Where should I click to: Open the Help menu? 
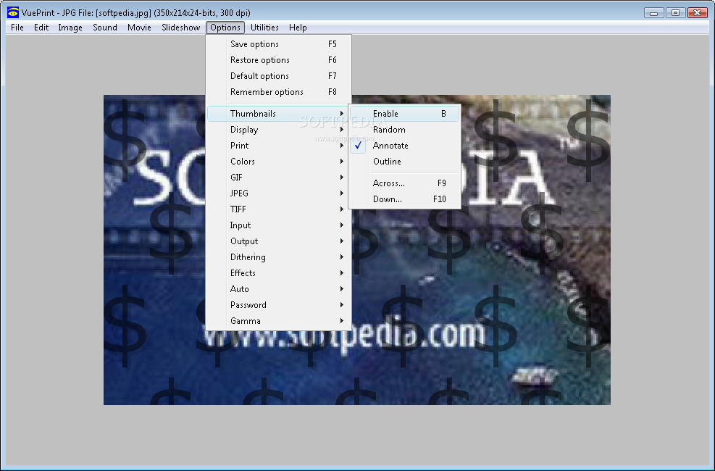pos(298,28)
